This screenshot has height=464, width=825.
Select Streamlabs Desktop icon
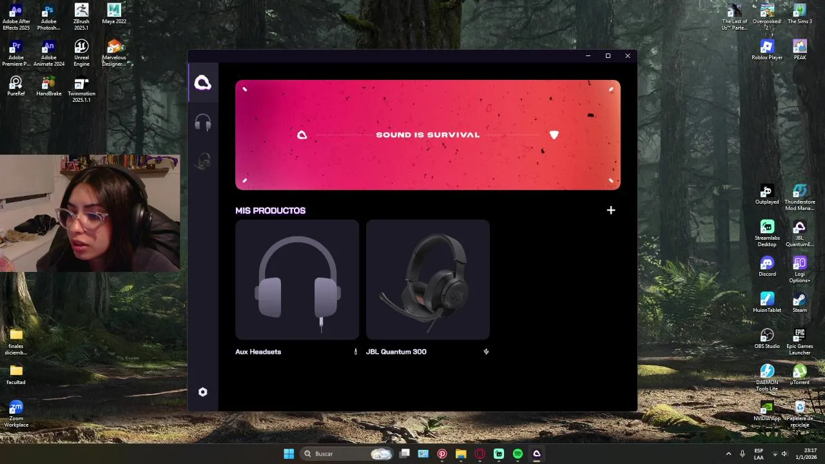[767, 234]
